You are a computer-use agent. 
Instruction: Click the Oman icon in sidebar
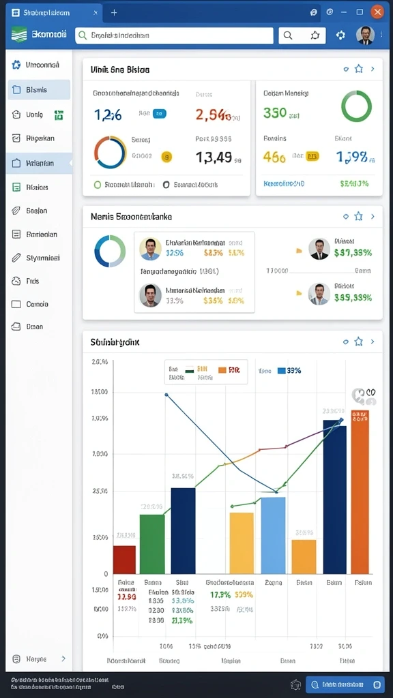click(16, 327)
